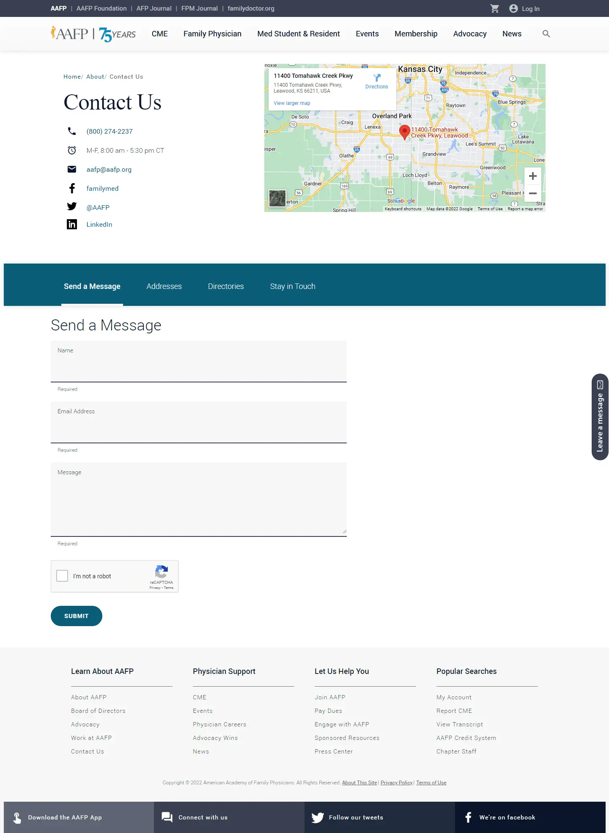Open About This Site footer link

coord(359,783)
